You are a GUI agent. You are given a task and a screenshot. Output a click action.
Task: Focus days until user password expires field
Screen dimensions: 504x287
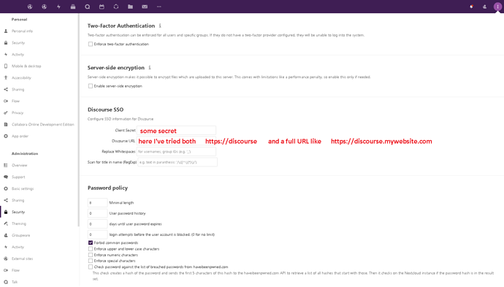[97, 223]
